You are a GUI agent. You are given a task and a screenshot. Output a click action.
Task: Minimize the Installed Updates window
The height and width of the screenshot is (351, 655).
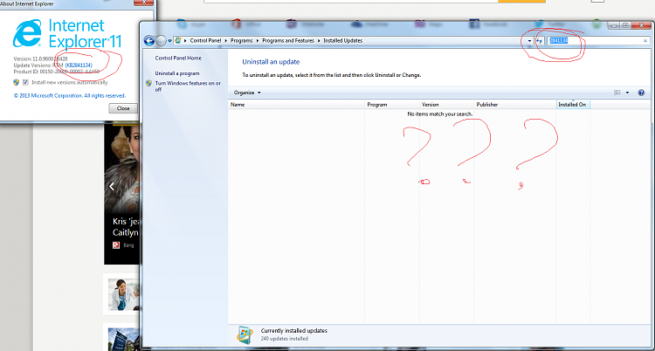click(614, 25)
